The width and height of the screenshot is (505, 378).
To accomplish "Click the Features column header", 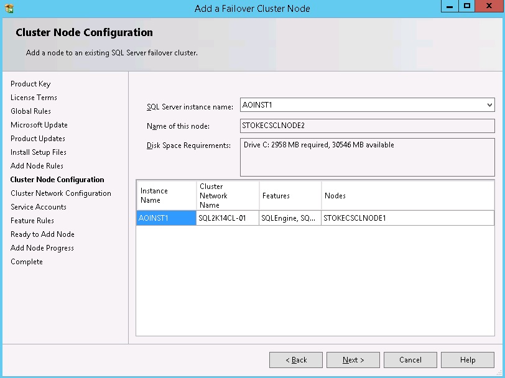I will [290, 195].
